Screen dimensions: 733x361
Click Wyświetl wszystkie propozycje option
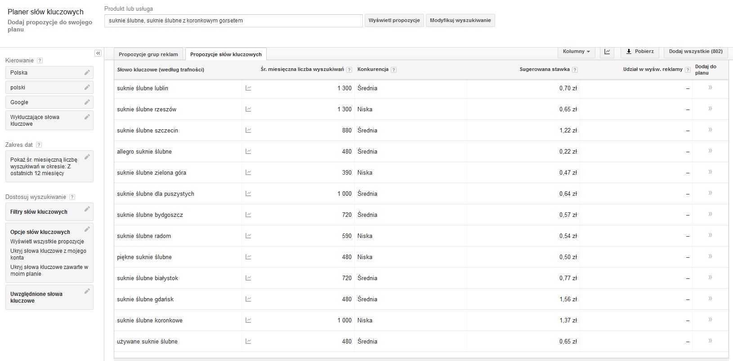(x=47, y=242)
